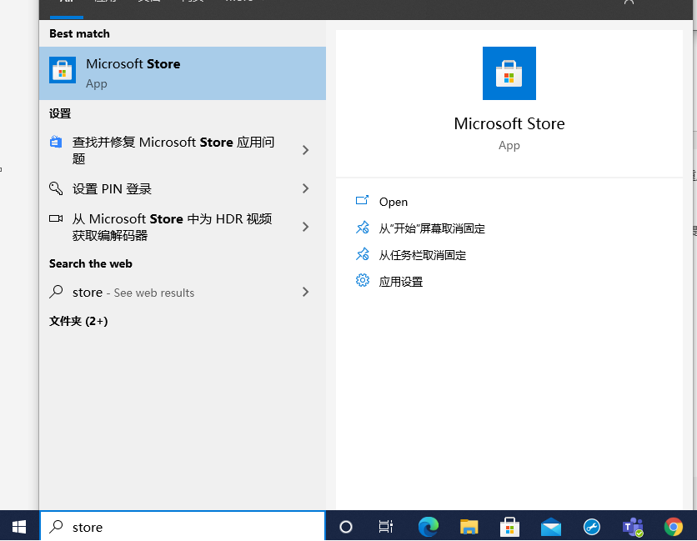Screen dimensions: 697x541
Task: Launch Microsoft Edge from the taskbar
Action: tap(429, 527)
